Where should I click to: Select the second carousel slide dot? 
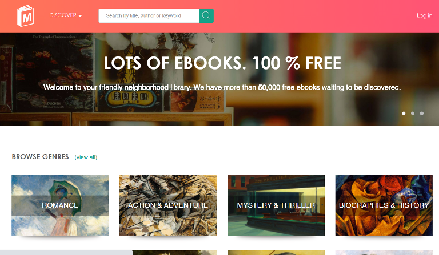pyautogui.click(x=413, y=114)
